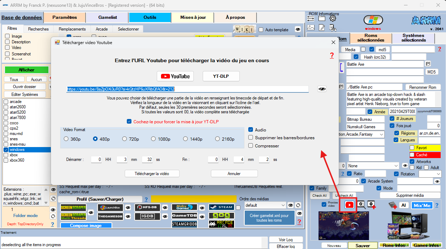Click the add video filmstrip plus icon
The height and width of the screenshot is (249, 446).
tap(372, 204)
